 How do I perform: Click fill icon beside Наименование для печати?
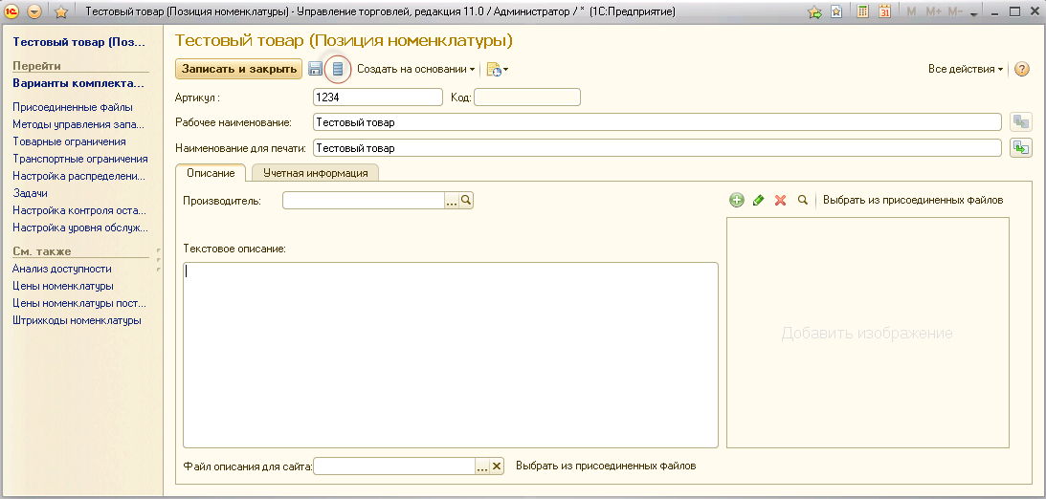point(1021,148)
